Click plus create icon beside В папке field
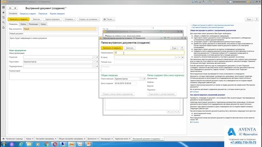The image size is (262, 147). pos(180,57)
